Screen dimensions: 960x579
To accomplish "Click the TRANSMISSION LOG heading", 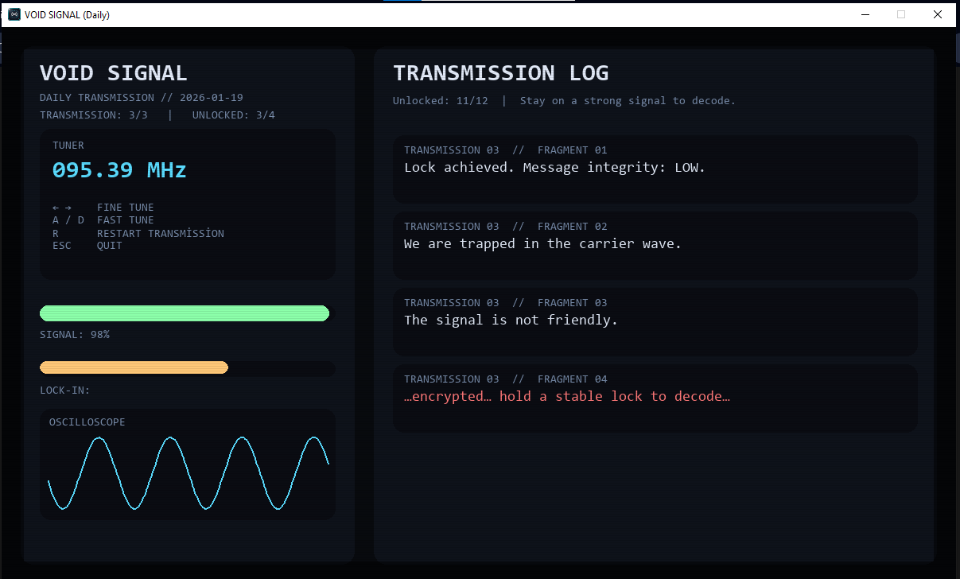I will point(501,73).
